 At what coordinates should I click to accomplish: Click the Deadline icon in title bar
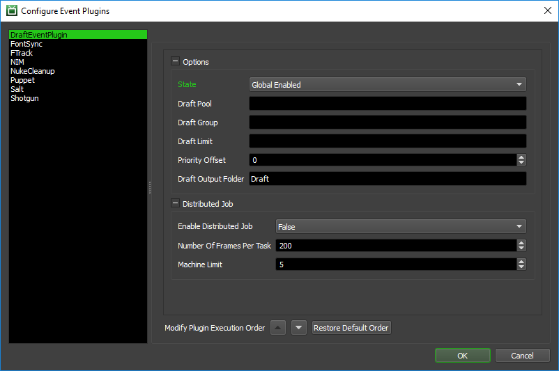tap(12, 10)
